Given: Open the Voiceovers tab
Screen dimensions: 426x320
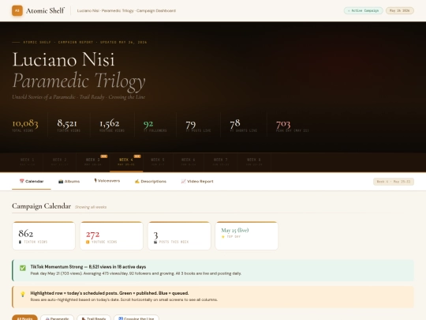Looking at the screenshot, I should [x=106, y=181].
